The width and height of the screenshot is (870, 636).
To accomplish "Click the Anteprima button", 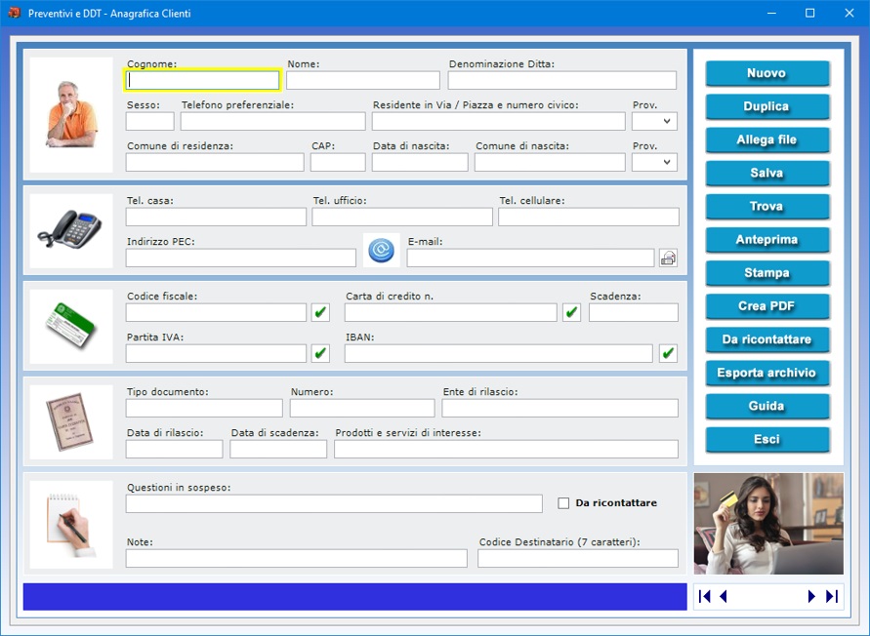I will 766,240.
